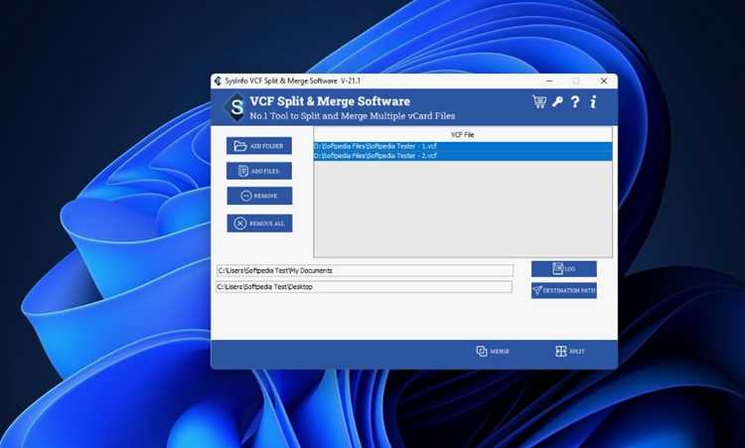Click the title bar app icon
745x448 pixels.
tap(219, 80)
